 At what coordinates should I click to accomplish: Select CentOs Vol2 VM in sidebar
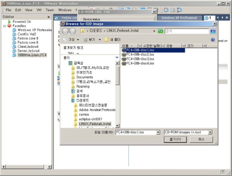(26, 34)
